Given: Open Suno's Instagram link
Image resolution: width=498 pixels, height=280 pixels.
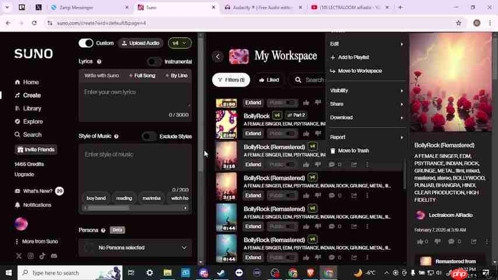Looking at the screenshot, I should pyautogui.click(x=30, y=256).
